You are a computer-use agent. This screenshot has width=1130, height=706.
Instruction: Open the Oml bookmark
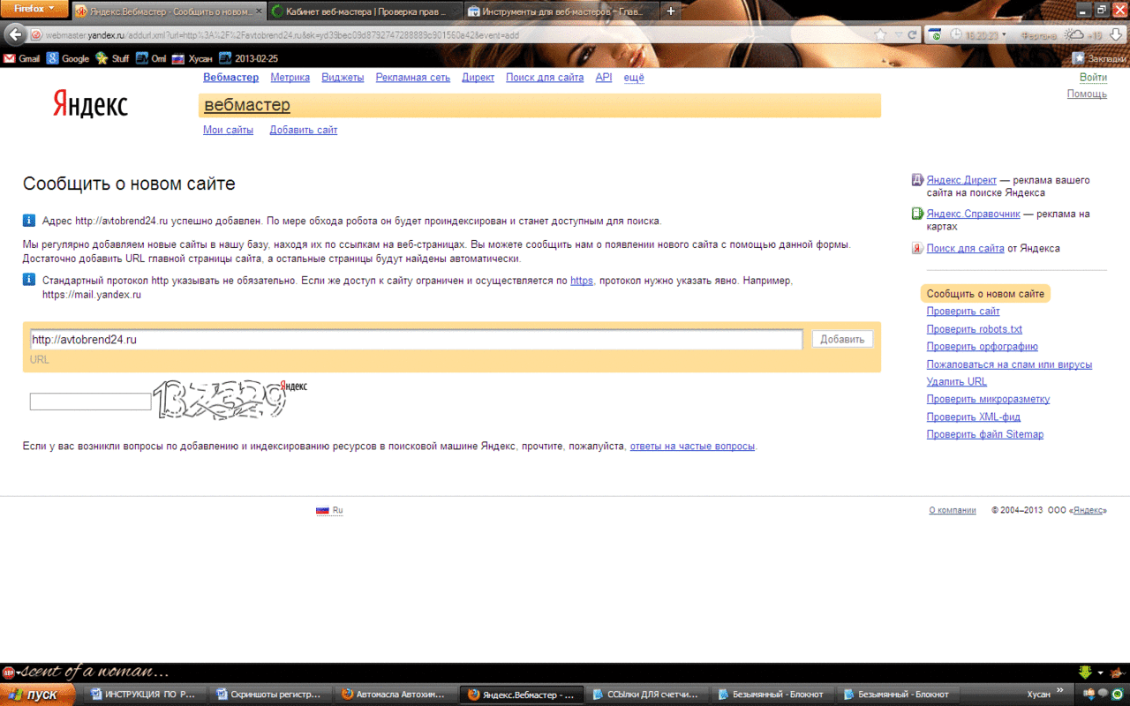(151, 58)
